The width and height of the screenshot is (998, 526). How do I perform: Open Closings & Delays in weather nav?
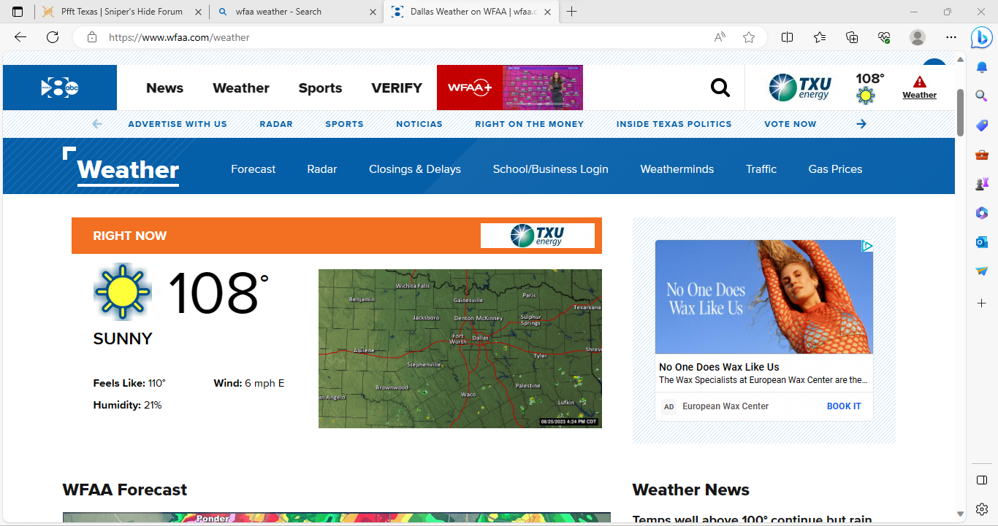point(415,169)
